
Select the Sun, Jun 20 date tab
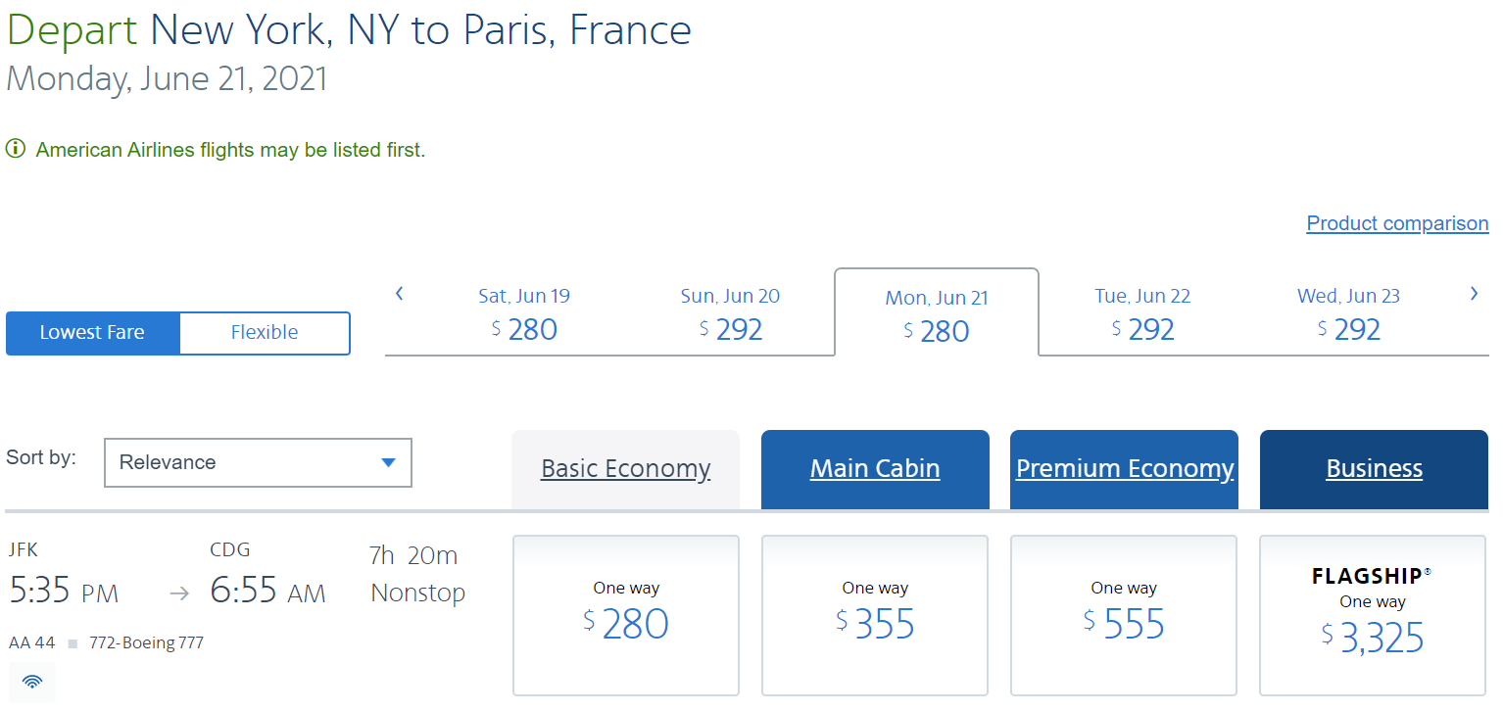[730, 313]
